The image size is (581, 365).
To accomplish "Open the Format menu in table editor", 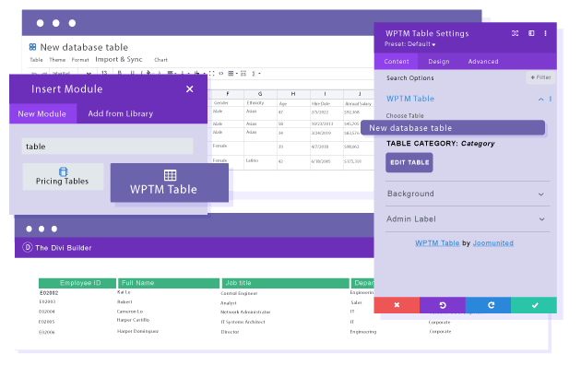I will [80, 60].
